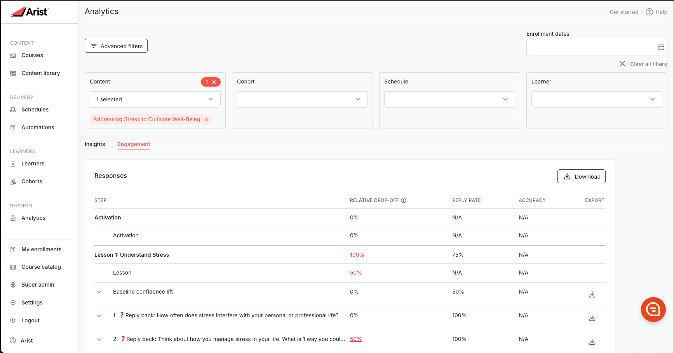Go to Schedules in sidebar
The height and width of the screenshot is (353, 674).
(x=35, y=110)
